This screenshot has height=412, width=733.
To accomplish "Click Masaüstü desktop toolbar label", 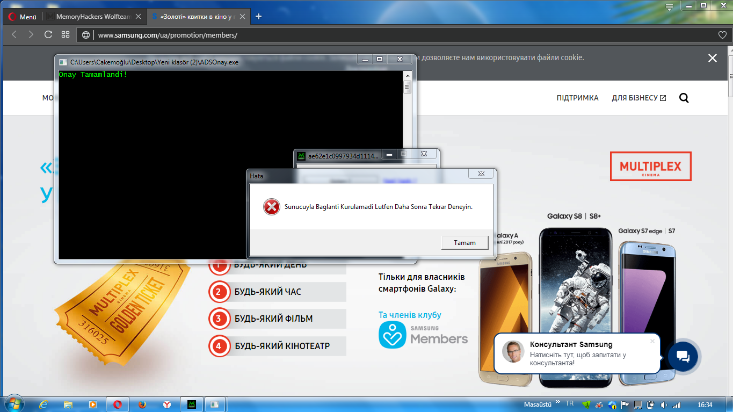I will pos(538,404).
